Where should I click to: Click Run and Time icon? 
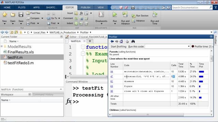coord(155,15)
